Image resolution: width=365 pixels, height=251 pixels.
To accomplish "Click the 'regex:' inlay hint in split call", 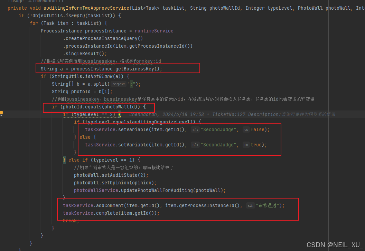I will (118, 84).
